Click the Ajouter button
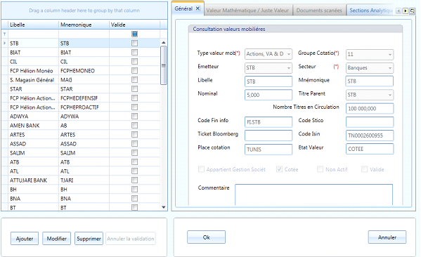Screen dimensions: 421x257 coord(25,239)
